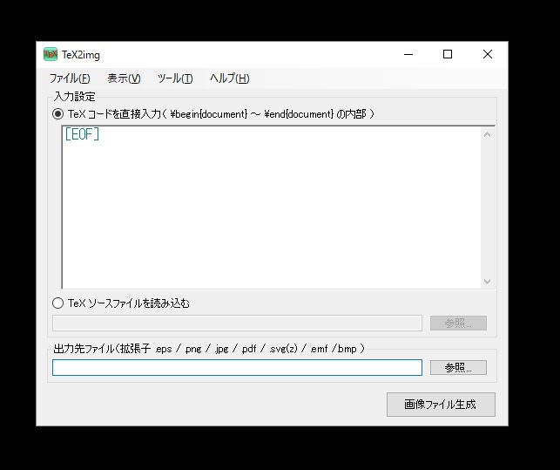
Task: Open the ツール(T) menu
Action: click(175, 78)
